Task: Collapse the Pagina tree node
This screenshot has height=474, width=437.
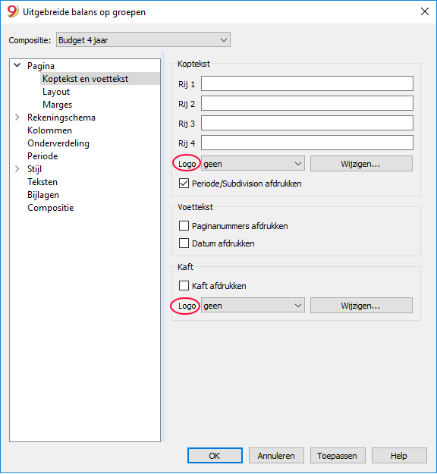Action: (x=17, y=65)
